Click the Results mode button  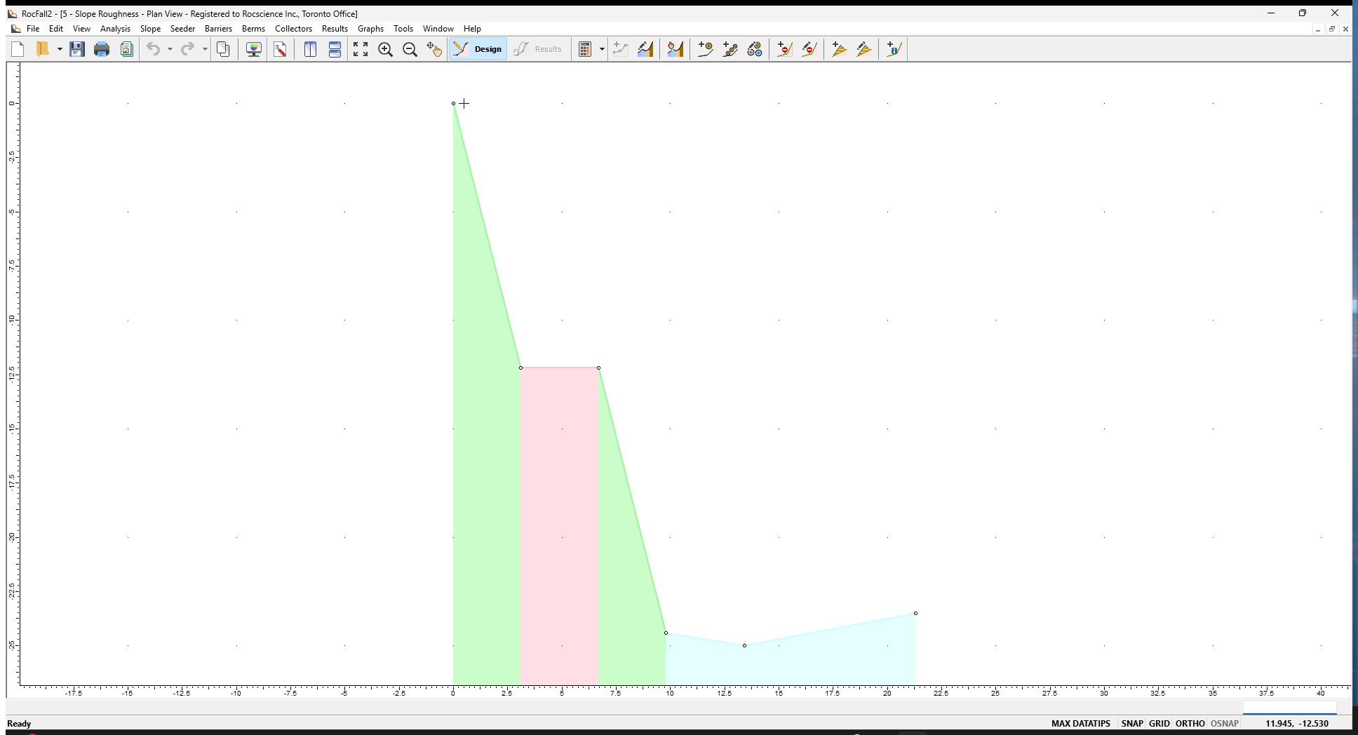pos(539,49)
